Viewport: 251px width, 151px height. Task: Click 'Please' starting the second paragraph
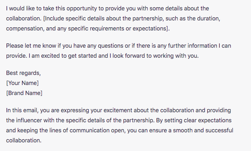[15, 46]
